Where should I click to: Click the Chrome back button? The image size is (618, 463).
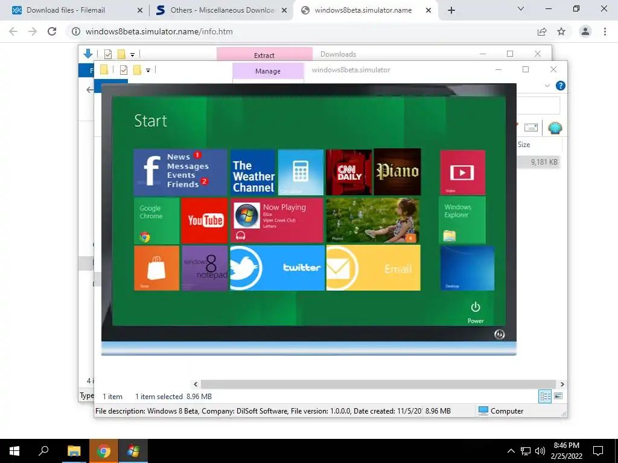[13, 31]
